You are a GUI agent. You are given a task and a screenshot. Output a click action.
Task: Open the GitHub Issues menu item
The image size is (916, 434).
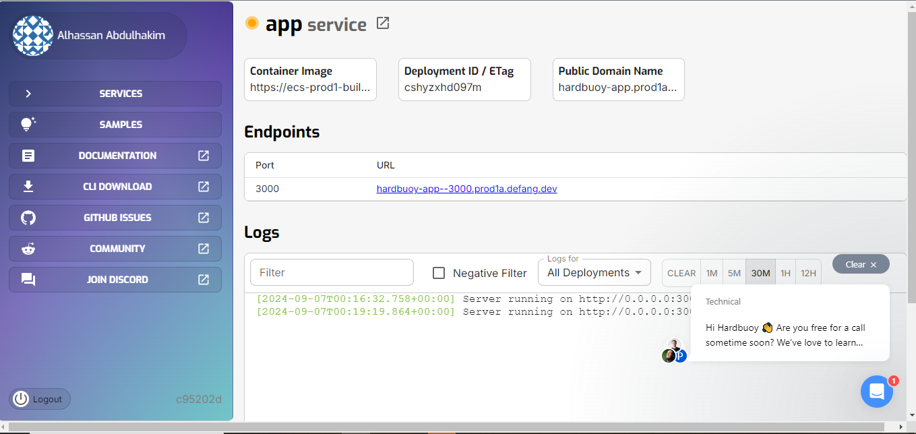115,218
